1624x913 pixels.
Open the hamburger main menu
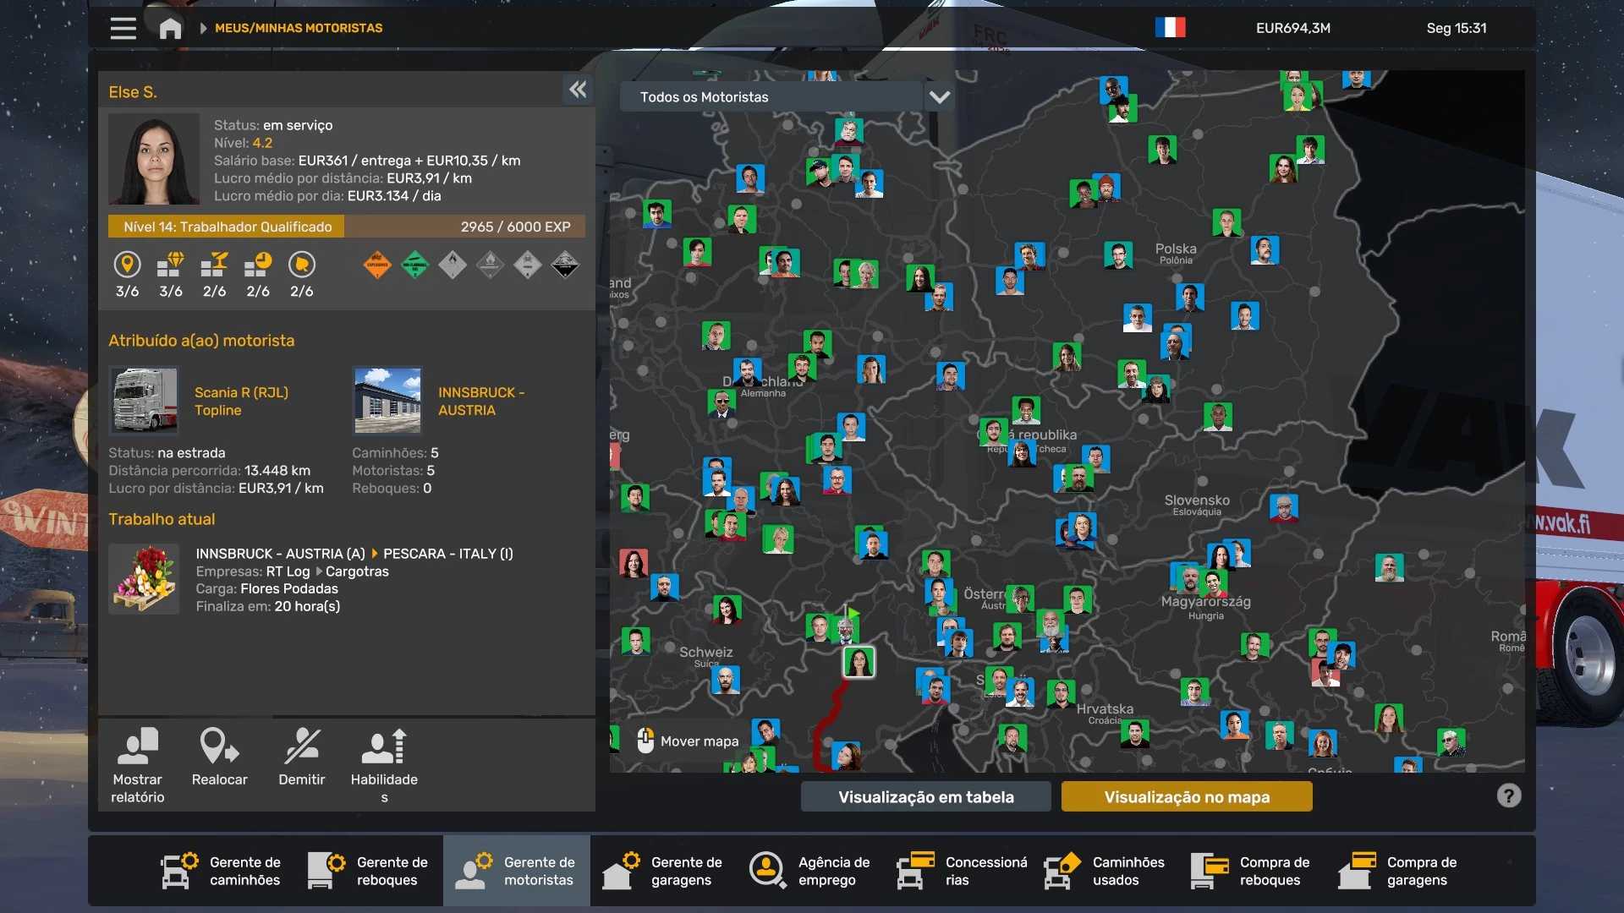click(x=123, y=28)
